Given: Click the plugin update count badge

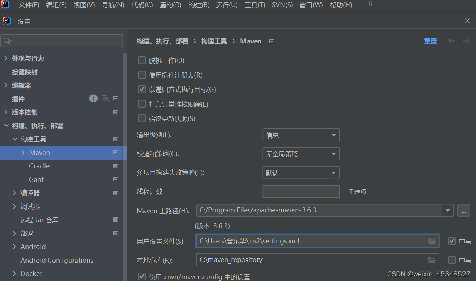Looking at the screenshot, I should tap(93, 98).
